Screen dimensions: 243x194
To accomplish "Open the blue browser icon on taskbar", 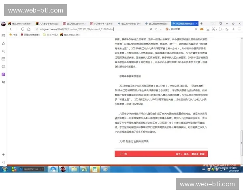I will coord(53,169).
